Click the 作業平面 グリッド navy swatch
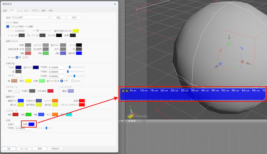The width and height of the screenshot is (267, 154). pyautogui.click(x=19, y=67)
